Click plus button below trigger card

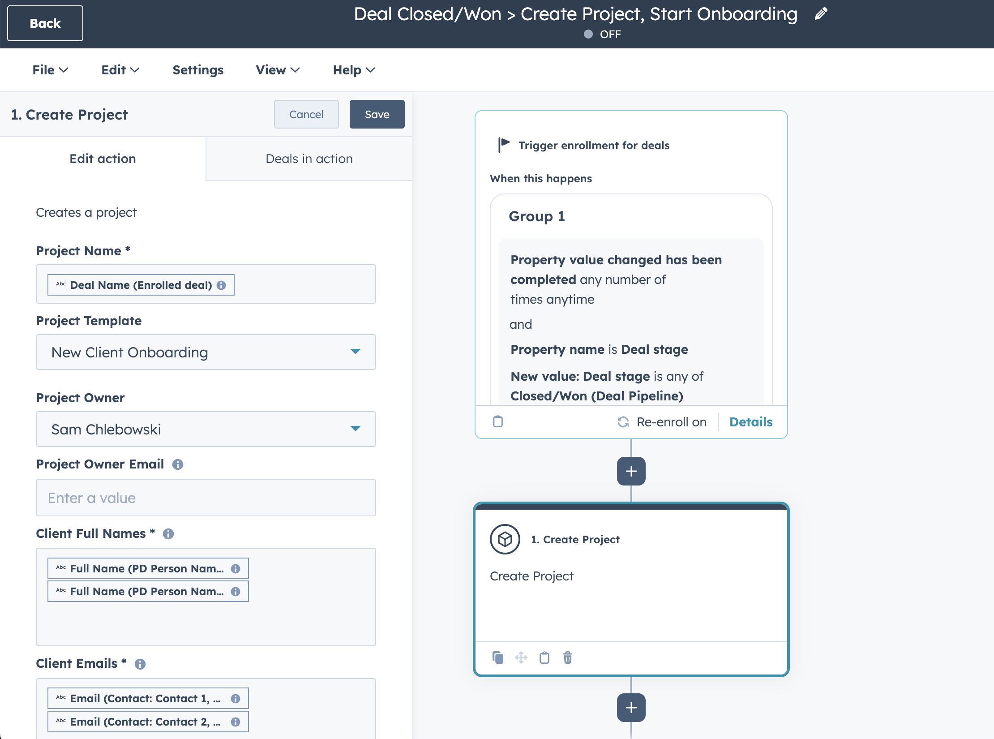[631, 471]
